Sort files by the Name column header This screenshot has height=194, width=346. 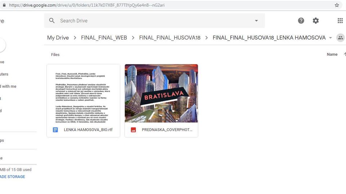[x=332, y=55]
